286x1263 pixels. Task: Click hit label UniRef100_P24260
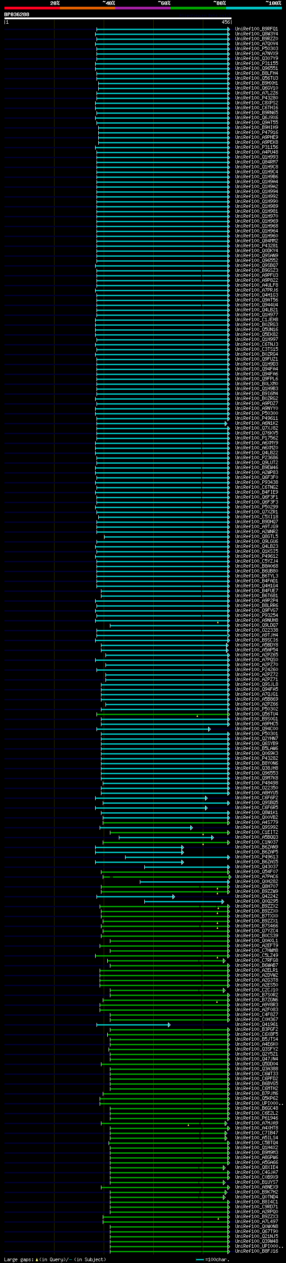256,670
